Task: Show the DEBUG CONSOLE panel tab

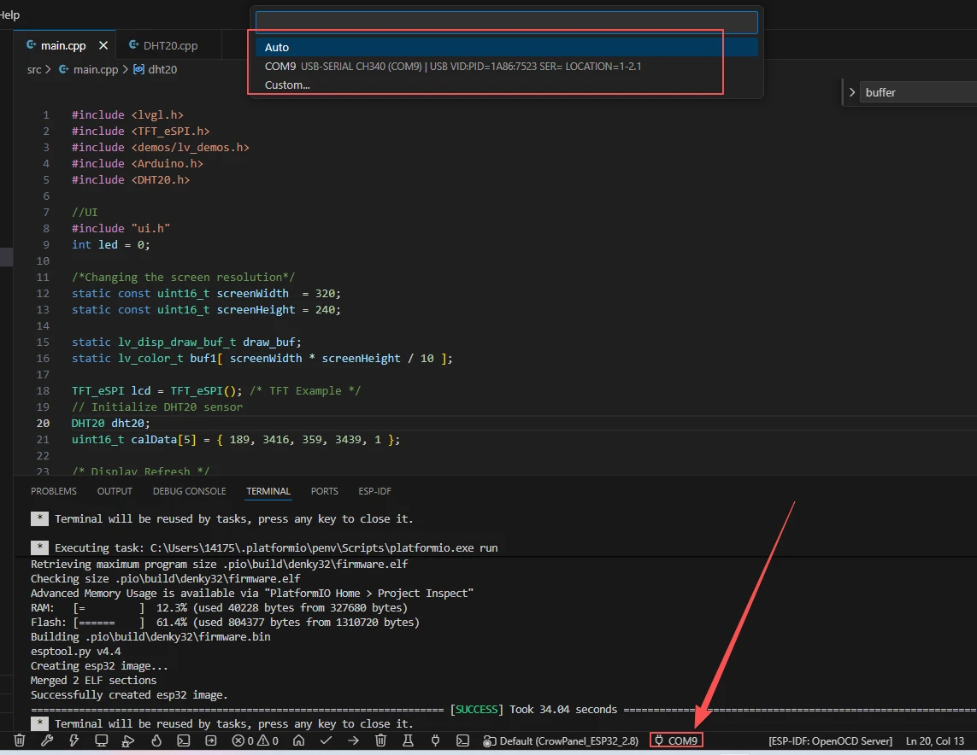Action: click(189, 491)
